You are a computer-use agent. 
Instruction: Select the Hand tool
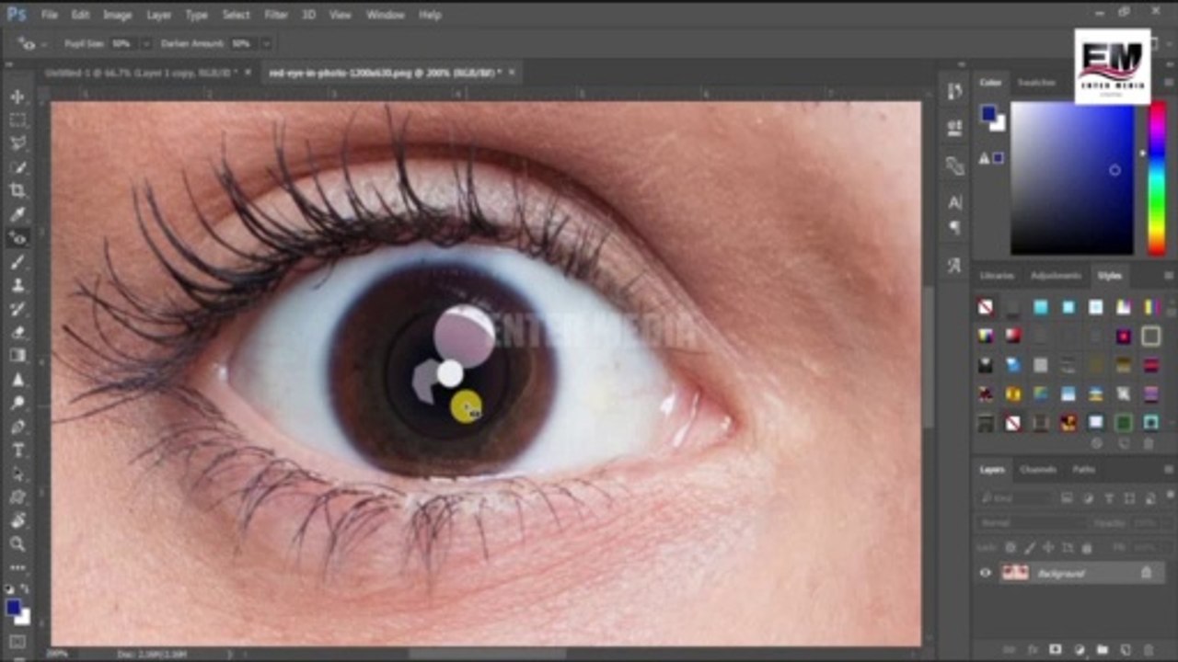[17, 520]
